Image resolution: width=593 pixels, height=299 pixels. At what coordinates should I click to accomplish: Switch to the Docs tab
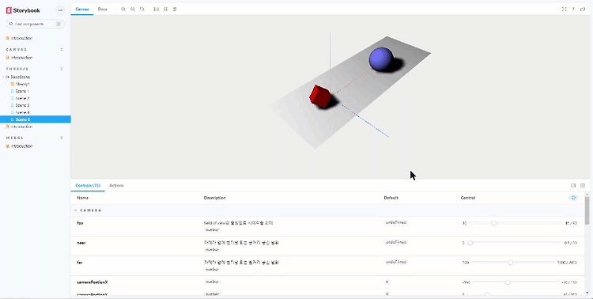pyautogui.click(x=103, y=9)
